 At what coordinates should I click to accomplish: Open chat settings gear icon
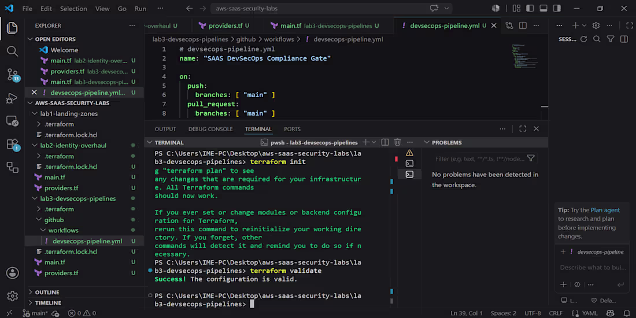click(596, 25)
